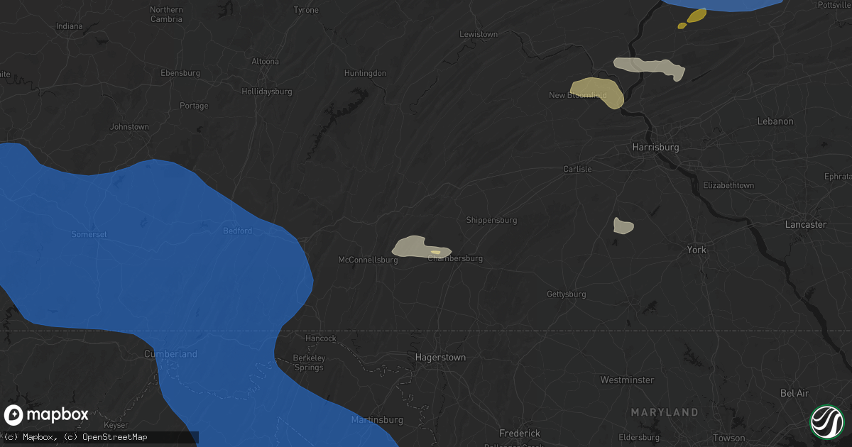The image size is (852, 447).
Task: Click the Lebanon city label
Action: coord(775,121)
